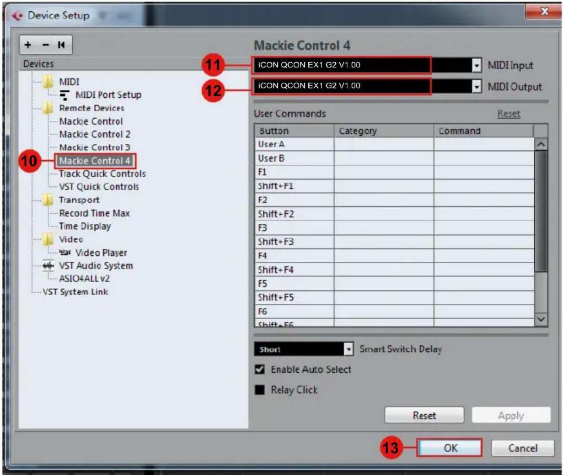Select the F2 button row

click(394, 200)
